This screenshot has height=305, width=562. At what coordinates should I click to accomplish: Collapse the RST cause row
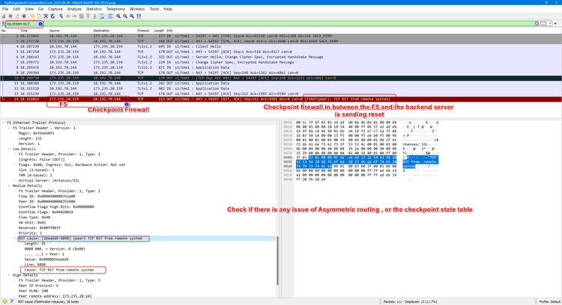[x=15, y=238]
